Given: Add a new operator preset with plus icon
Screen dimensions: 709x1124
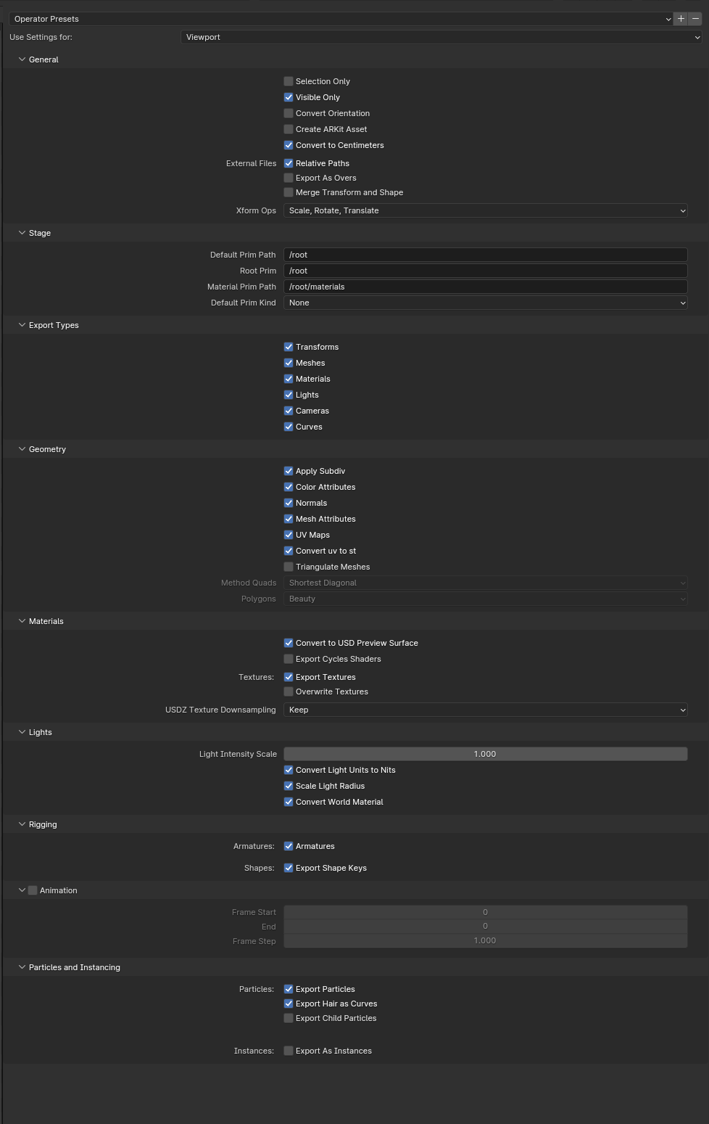Looking at the screenshot, I should 681,19.
